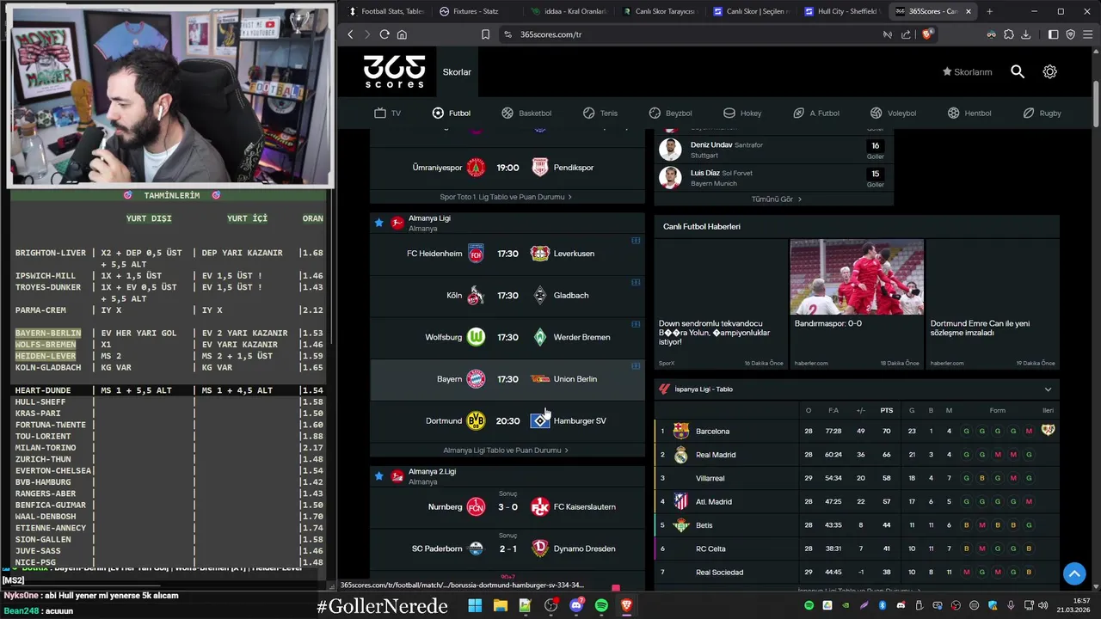Image resolution: width=1101 pixels, height=619 pixels.
Task: Switch to the Hull City - Sheffield tab
Action: click(x=841, y=11)
